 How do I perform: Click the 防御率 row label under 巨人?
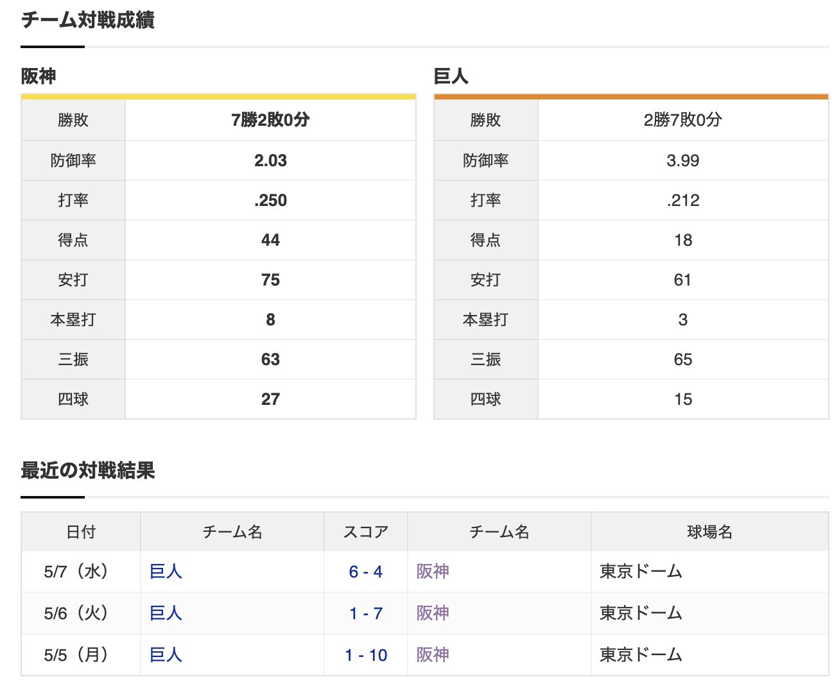[x=486, y=160]
